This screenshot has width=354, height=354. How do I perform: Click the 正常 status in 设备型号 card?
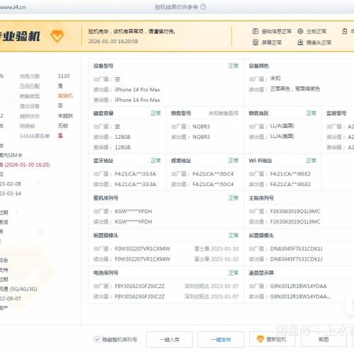pyautogui.click(x=234, y=66)
